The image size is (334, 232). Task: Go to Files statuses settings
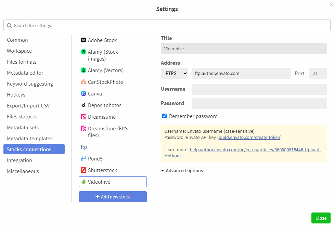tap(22, 117)
